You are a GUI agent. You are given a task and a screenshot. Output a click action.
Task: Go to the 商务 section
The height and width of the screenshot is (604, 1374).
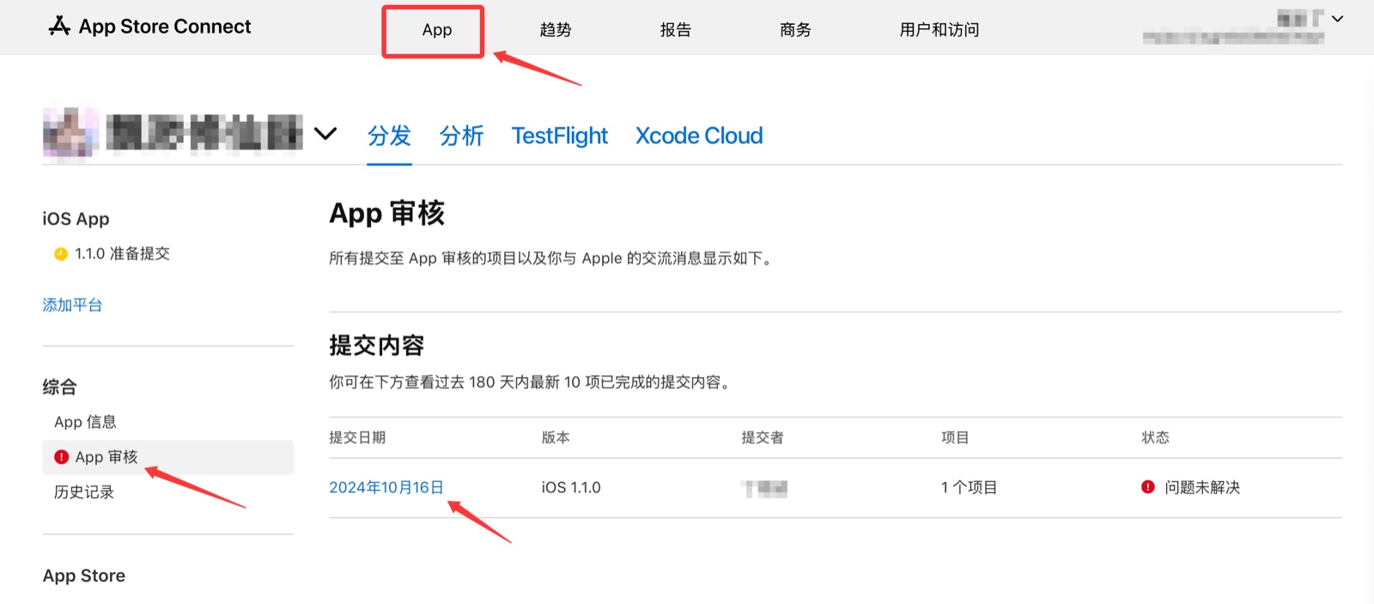pos(795,30)
